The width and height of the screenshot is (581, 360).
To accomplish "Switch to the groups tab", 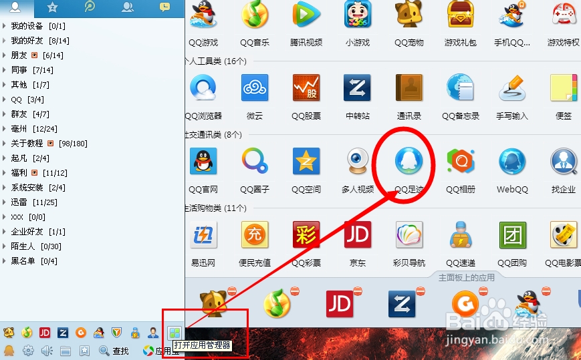I will 128,8.
